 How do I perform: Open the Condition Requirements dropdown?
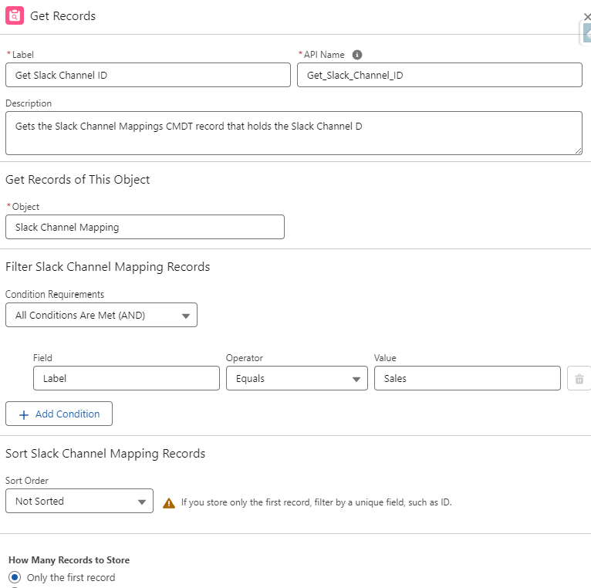coord(101,315)
